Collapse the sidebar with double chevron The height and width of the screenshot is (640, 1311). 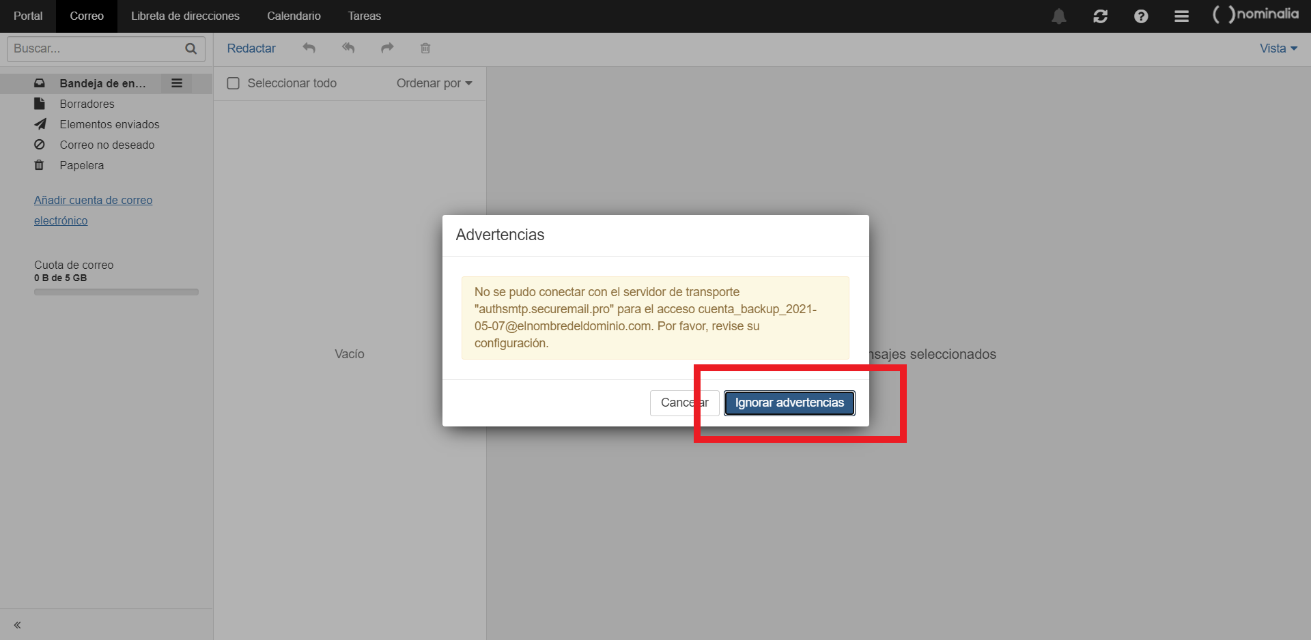pyautogui.click(x=17, y=625)
